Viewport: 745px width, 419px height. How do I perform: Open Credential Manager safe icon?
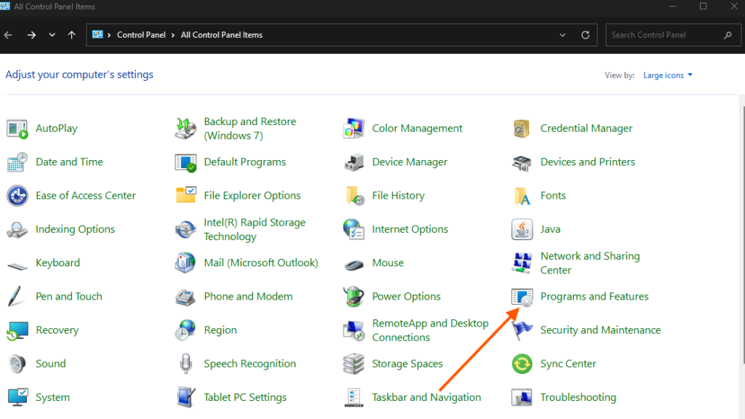(x=522, y=129)
